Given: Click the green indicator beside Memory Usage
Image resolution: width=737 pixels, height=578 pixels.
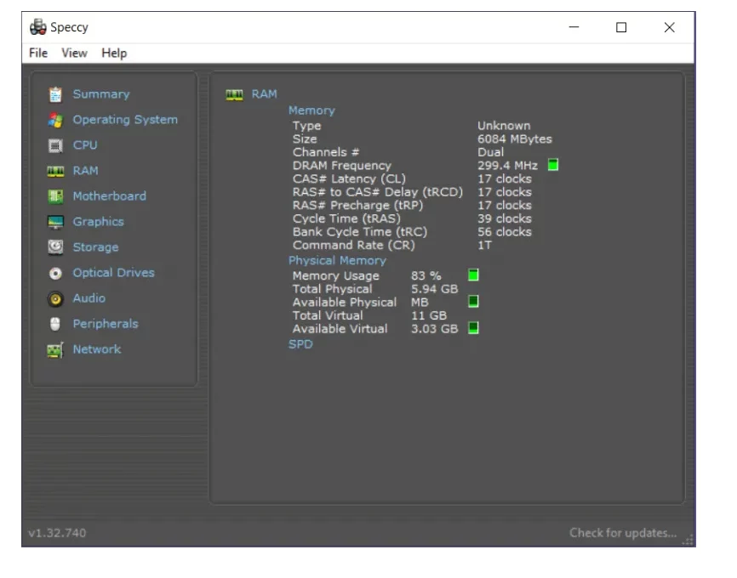Looking at the screenshot, I should coord(473,275).
